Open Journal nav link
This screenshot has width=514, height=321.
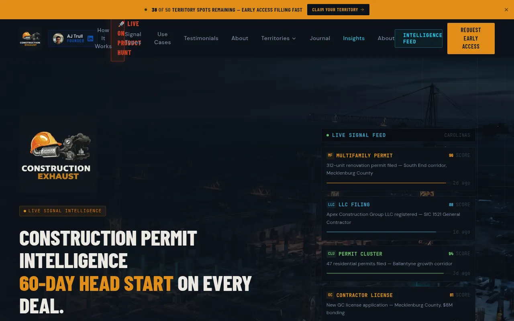[320, 38]
